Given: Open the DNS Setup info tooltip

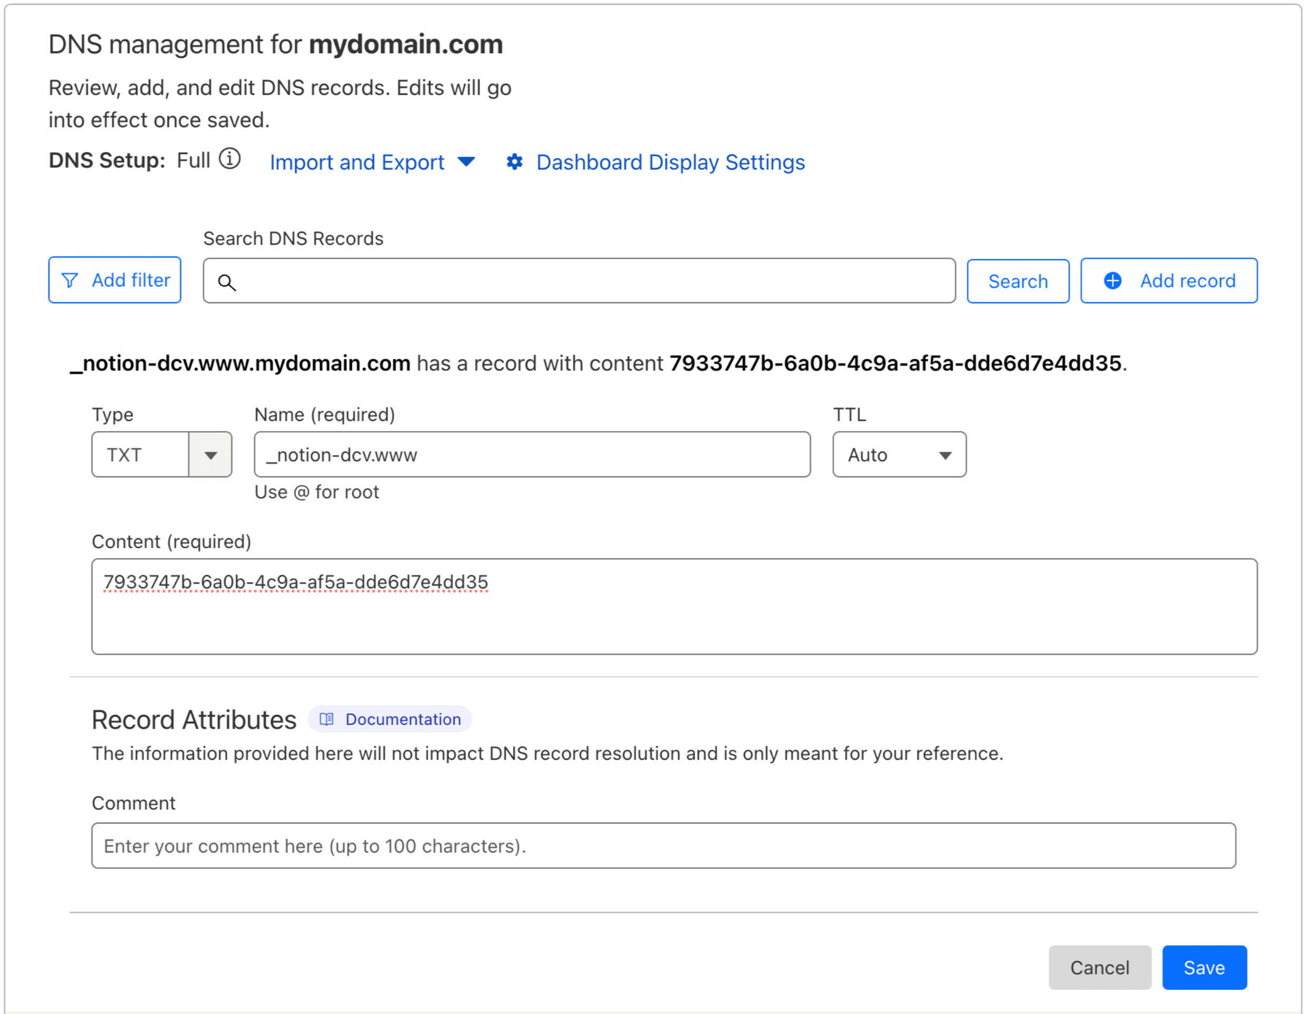Looking at the screenshot, I should pos(230,159).
